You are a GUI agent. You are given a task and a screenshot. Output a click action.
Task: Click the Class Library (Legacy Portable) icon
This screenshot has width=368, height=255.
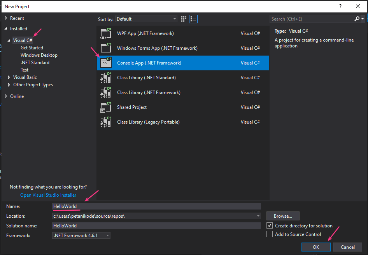click(x=106, y=122)
